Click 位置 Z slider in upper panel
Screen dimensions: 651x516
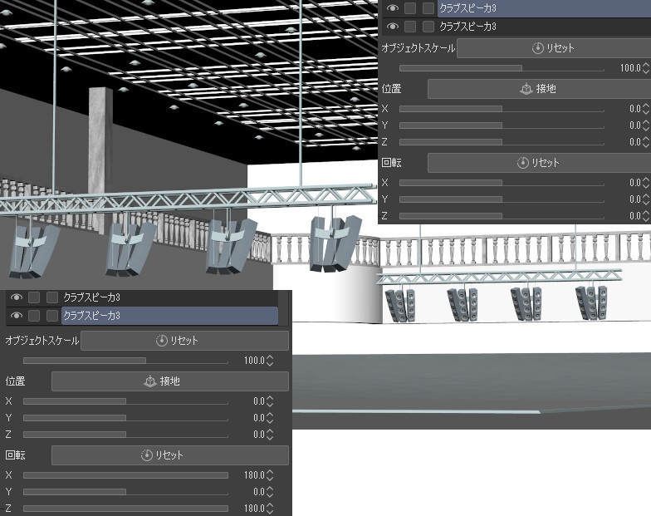(x=502, y=141)
